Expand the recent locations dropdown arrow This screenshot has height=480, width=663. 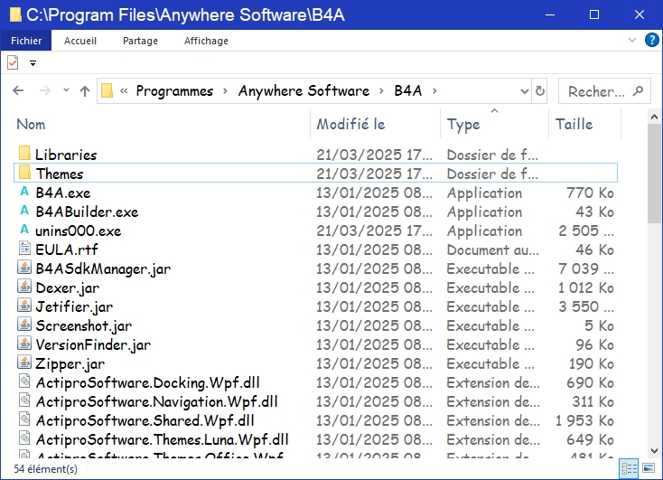pos(64,91)
